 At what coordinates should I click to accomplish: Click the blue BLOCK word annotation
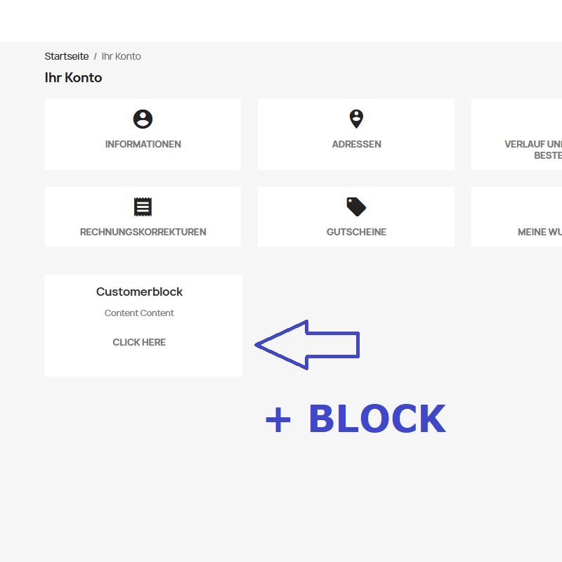point(377,418)
